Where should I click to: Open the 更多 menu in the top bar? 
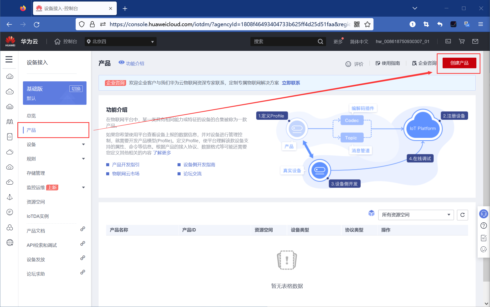pyautogui.click(x=338, y=41)
